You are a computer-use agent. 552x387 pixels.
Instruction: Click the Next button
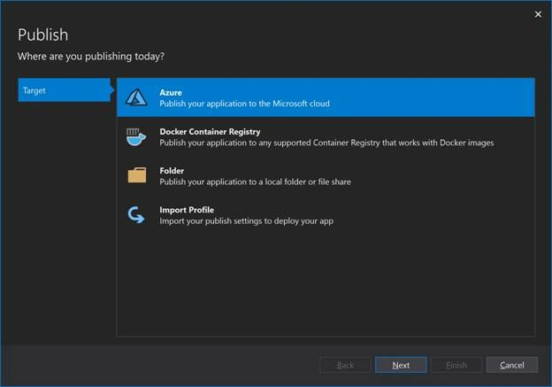[x=401, y=365]
